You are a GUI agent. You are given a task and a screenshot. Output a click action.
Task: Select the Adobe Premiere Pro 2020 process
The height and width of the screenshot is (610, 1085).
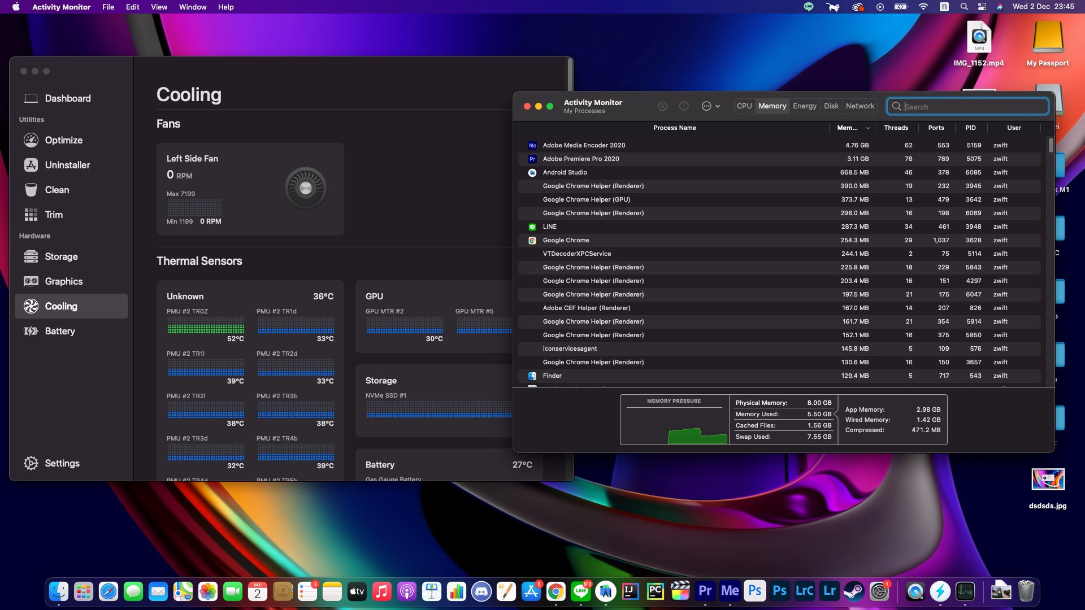780,159
